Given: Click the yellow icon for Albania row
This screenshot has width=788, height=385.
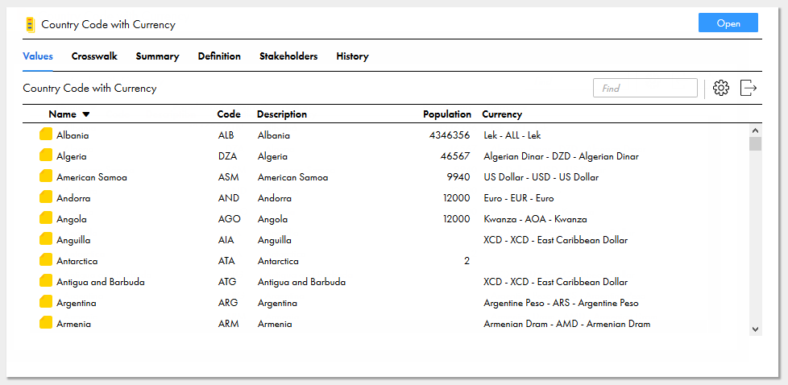Looking at the screenshot, I should click(x=46, y=135).
